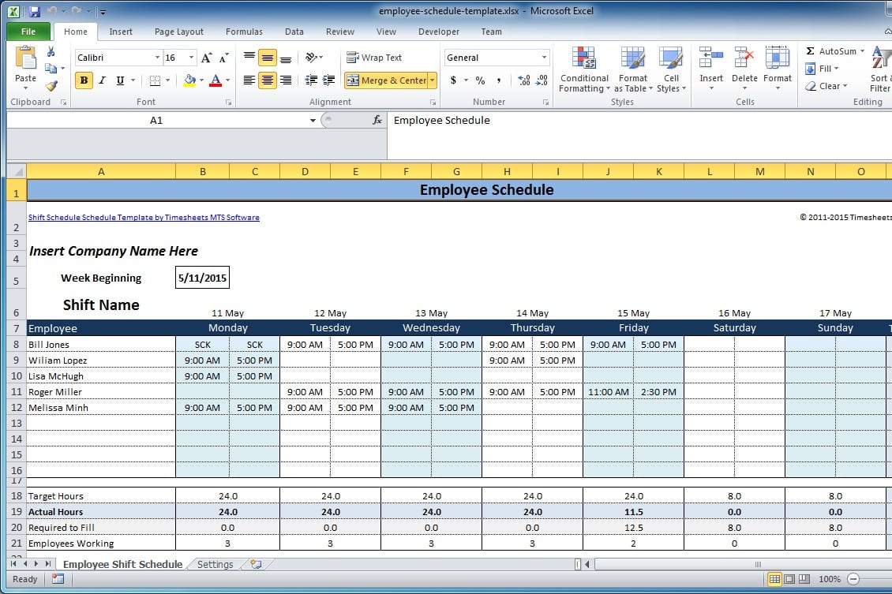Open the font size dropdown
Screen dimensions: 892x594
click(191, 58)
